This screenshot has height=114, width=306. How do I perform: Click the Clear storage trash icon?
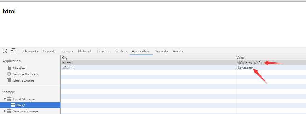[x=9, y=80]
